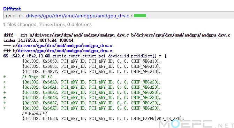Select the added line with 0x66A2
This screenshot has width=234, height=128.
[x=82, y=93]
